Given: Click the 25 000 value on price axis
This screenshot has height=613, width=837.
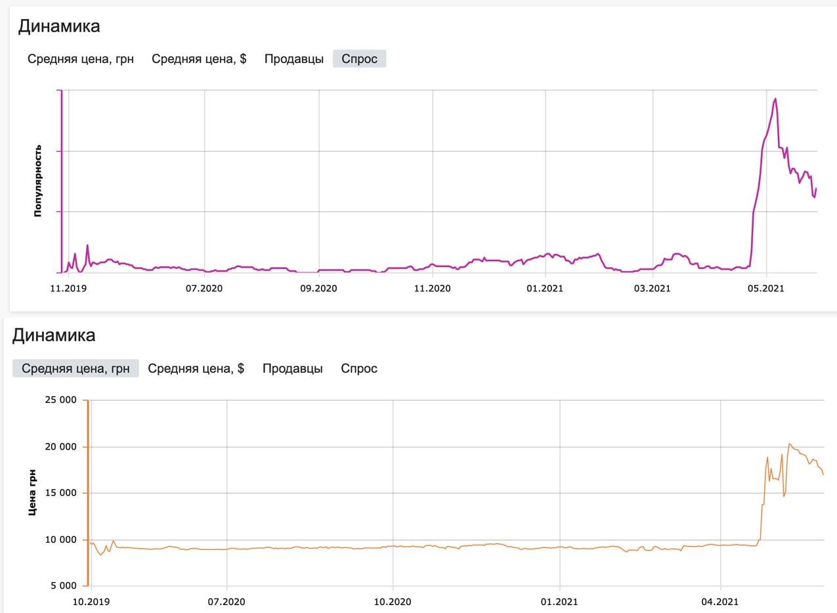Looking at the screenshot, I should point(58,400).
